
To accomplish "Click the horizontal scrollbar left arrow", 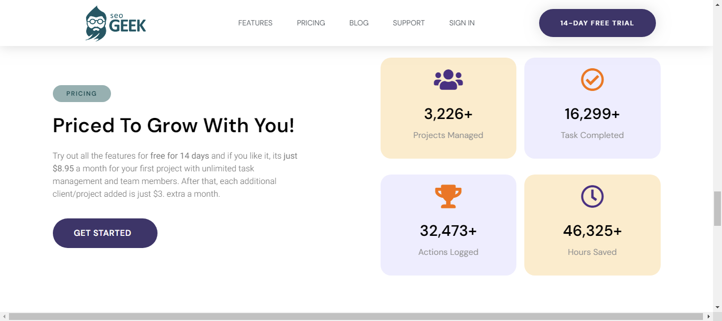I will (4, 316).
